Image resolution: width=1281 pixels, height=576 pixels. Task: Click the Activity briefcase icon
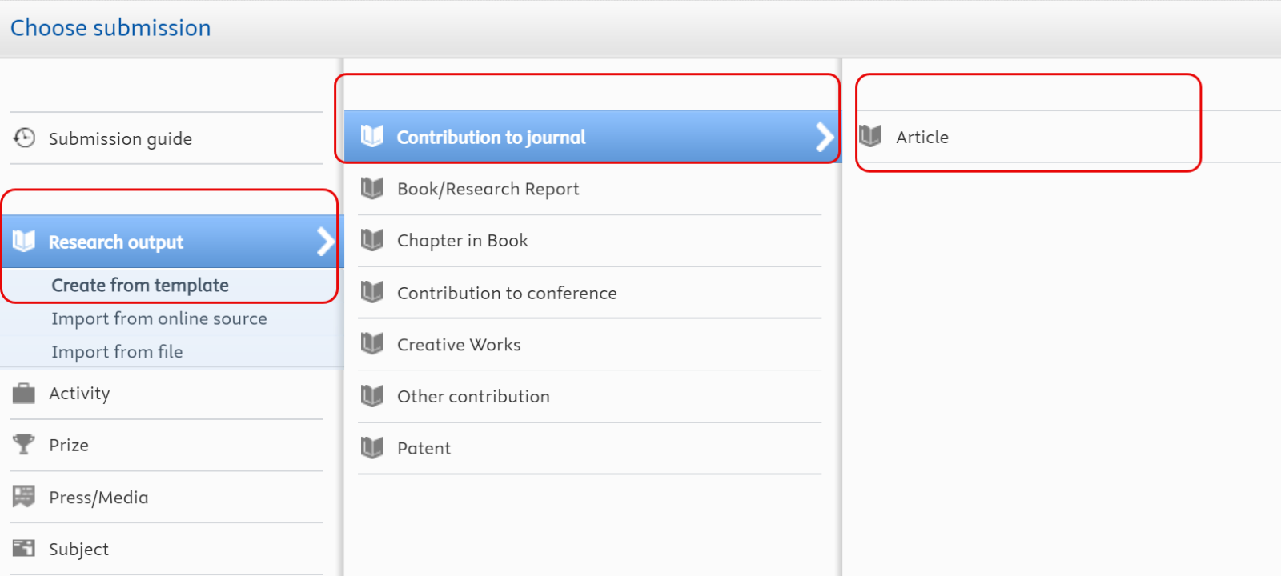[24, 394]
